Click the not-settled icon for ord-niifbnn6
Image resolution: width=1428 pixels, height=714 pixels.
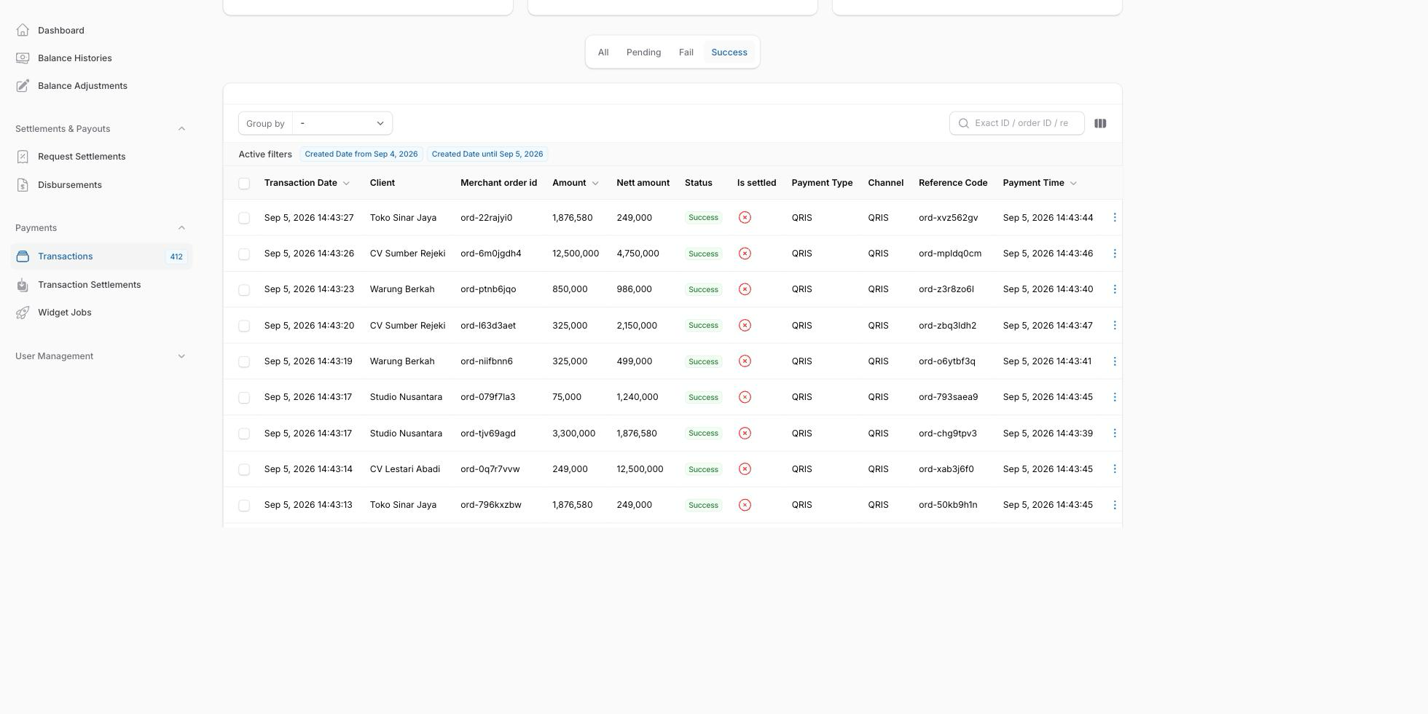click(745, 361)
